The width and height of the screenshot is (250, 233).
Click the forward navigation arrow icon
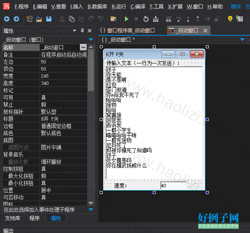tap(16, 19)
